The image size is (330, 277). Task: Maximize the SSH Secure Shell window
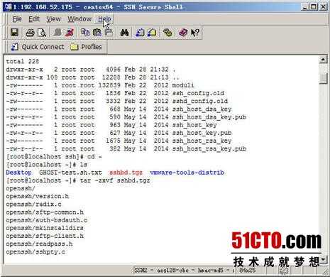point(314,6)
